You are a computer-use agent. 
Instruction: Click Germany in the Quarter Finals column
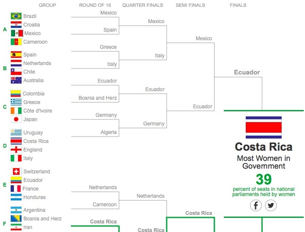pyautogui.click(x=154, y=124)
